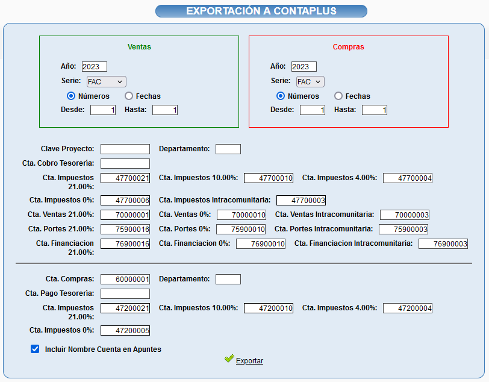The image size is (489, 382).
Task: Click Cta. Portes 0% field
Action: (x=241, y=230)
